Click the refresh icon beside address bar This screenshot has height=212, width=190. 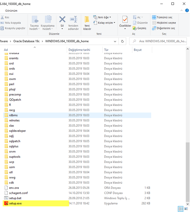(122, 41)
